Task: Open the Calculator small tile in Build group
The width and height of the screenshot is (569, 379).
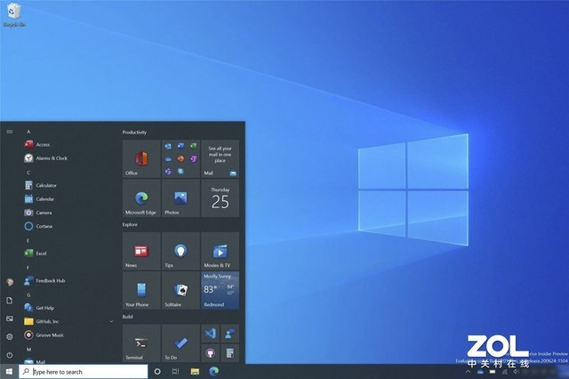Action: tap(229, 353)
